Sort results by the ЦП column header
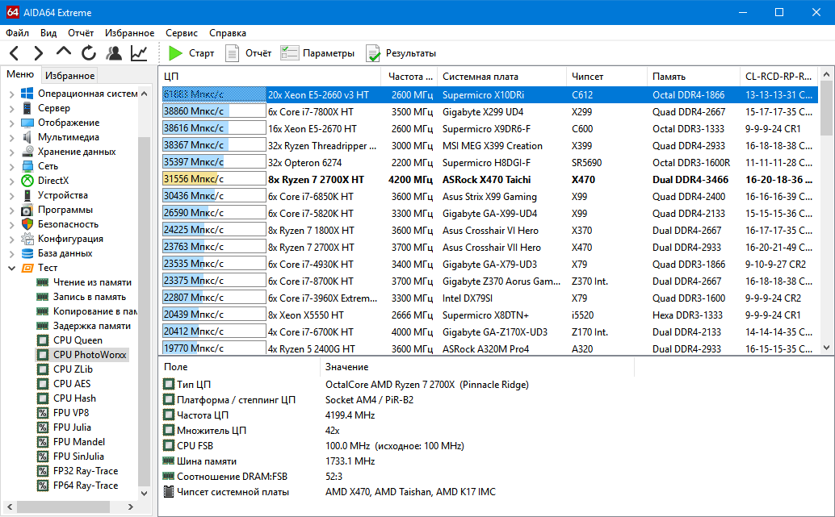The height and width of the screenshot is (517, 835). click(270, 77)
